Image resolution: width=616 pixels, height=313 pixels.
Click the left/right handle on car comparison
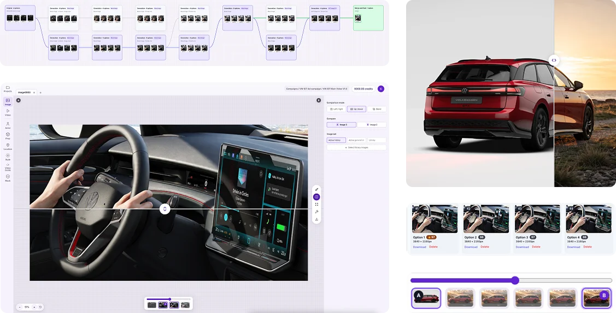click(554, 61)
